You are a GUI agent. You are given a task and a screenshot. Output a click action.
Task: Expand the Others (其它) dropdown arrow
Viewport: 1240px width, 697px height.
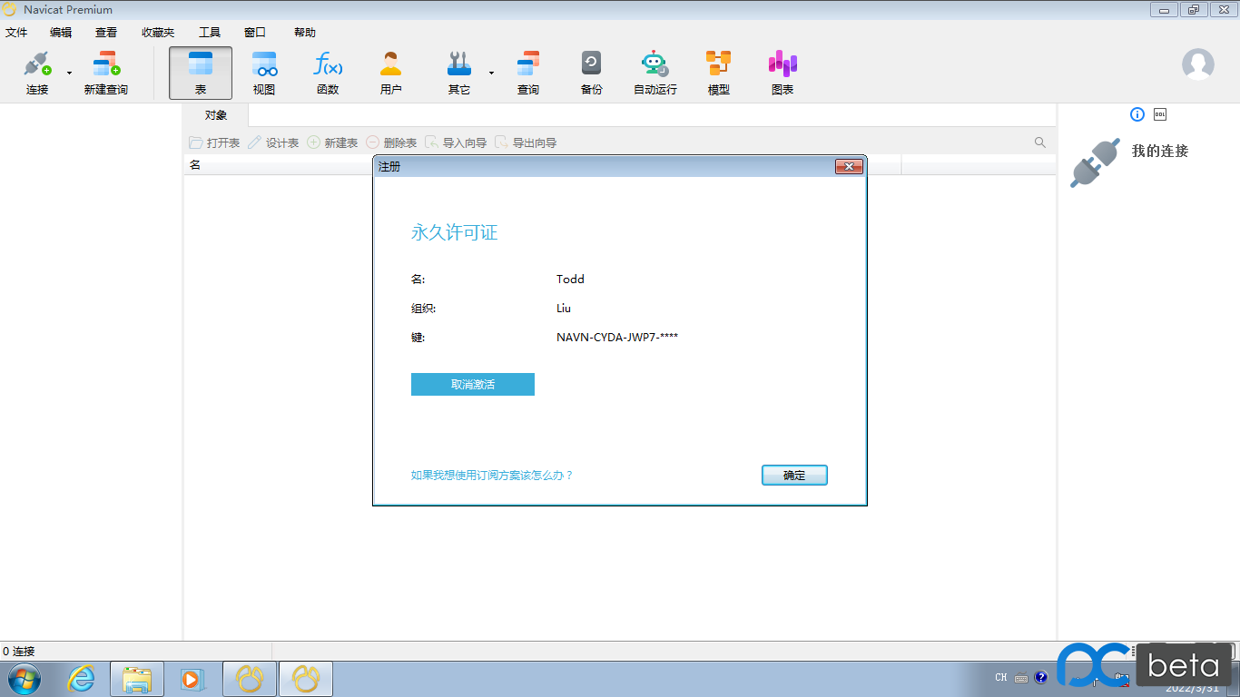[x=491, y=73]
